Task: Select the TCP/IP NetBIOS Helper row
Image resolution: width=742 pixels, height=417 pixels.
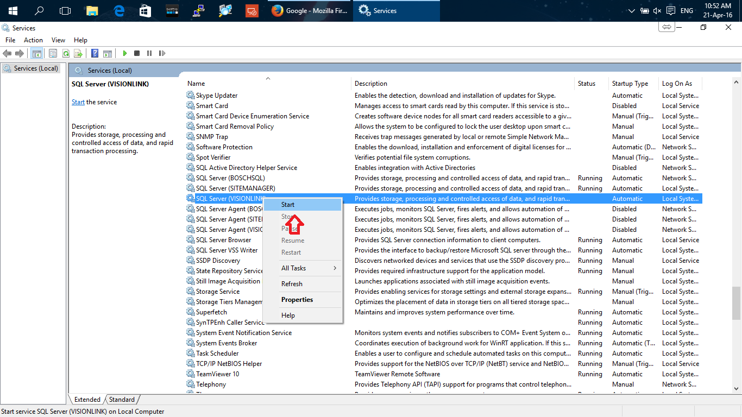Action: coord(444,364)
